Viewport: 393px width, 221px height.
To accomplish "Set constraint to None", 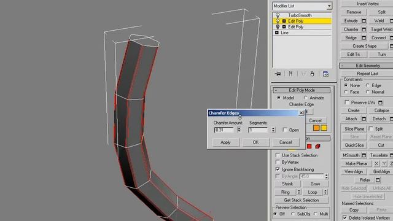I will [x=346, y=85].
